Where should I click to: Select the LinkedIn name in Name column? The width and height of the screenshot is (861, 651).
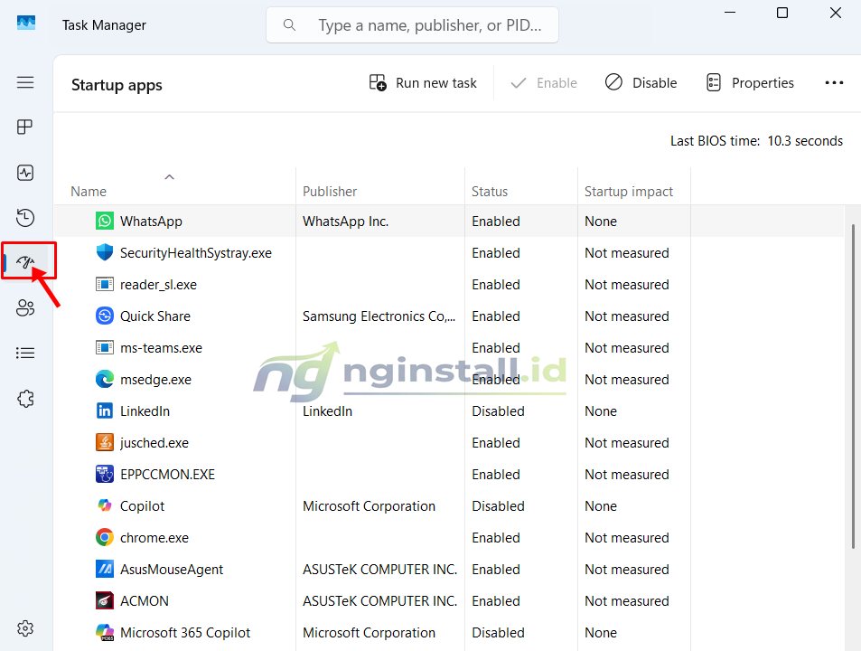click(x=145, y=411)
